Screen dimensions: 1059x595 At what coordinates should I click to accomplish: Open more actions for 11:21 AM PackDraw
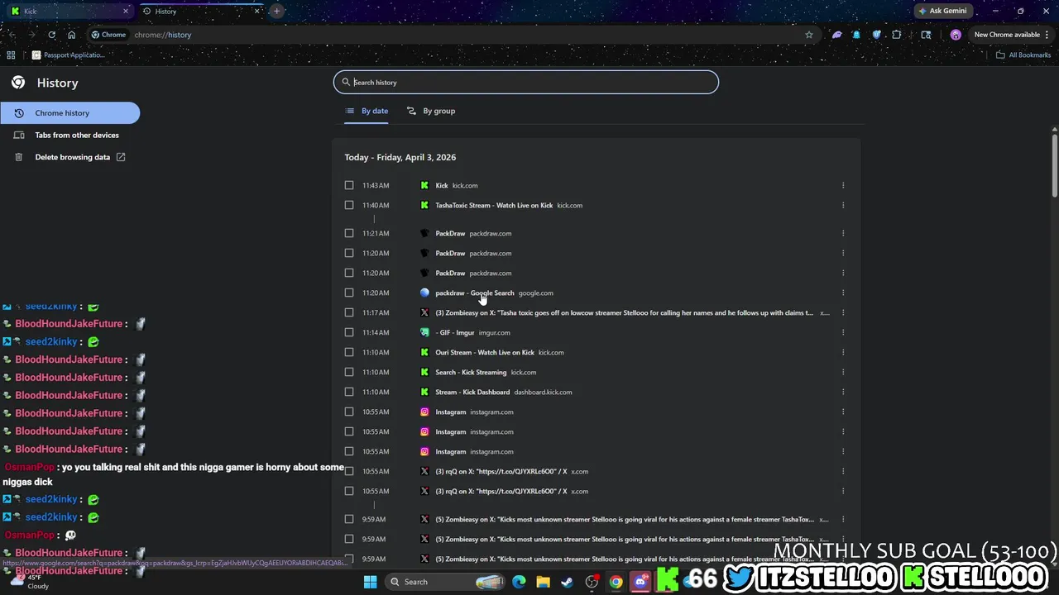coord(843,233)
